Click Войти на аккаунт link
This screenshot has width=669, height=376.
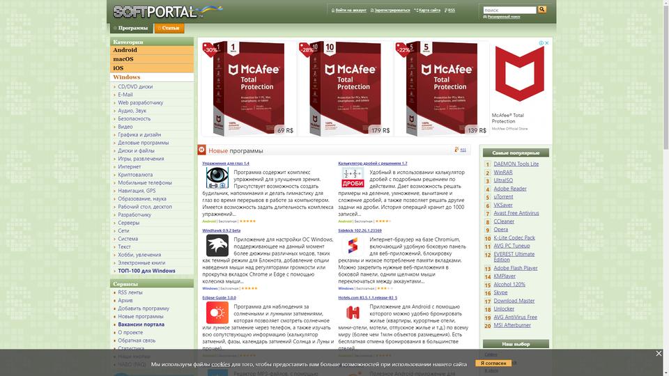pos(351,10)
